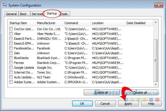Click the Fences row name text
The width and height of the screenshot is (166, 111).
(19, 63)
